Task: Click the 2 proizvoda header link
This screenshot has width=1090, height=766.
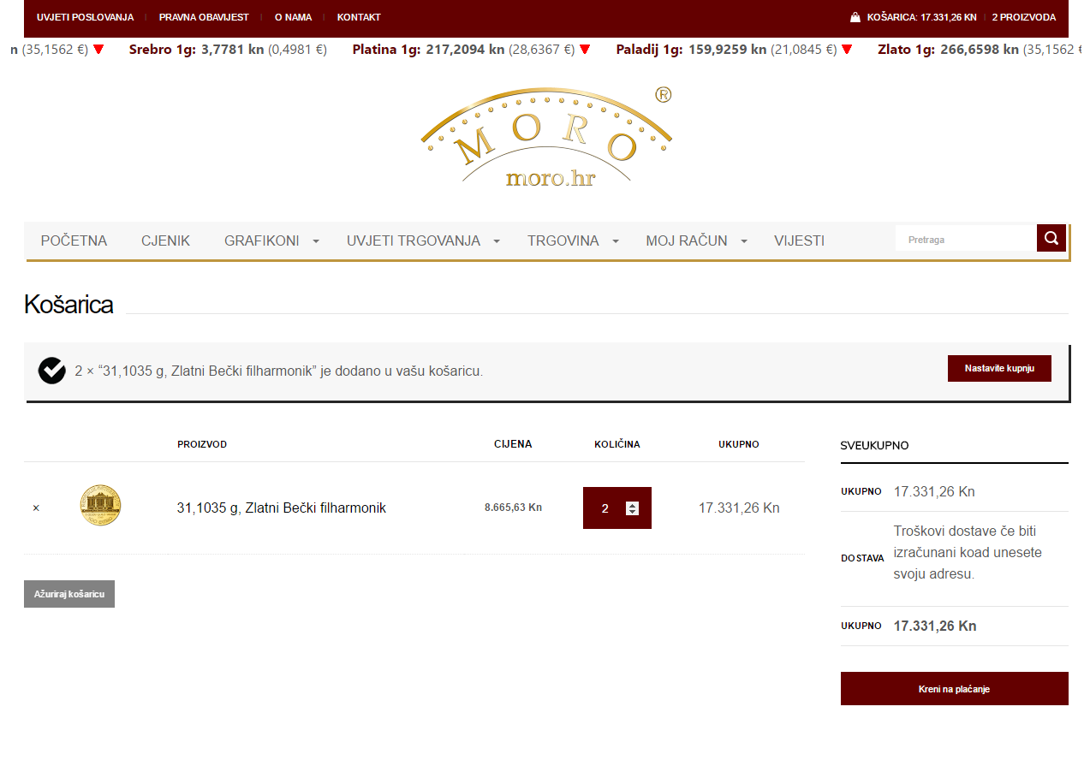Action: [1024, 17]
